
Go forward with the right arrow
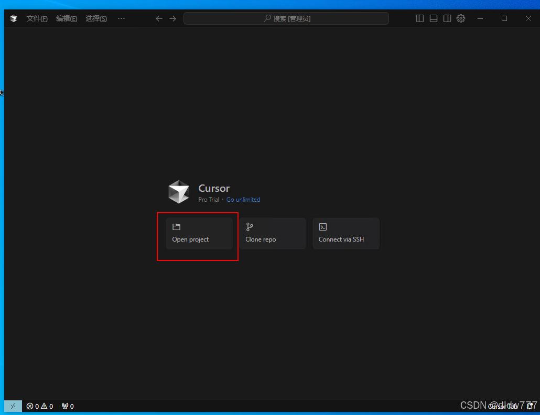[173, 18]
